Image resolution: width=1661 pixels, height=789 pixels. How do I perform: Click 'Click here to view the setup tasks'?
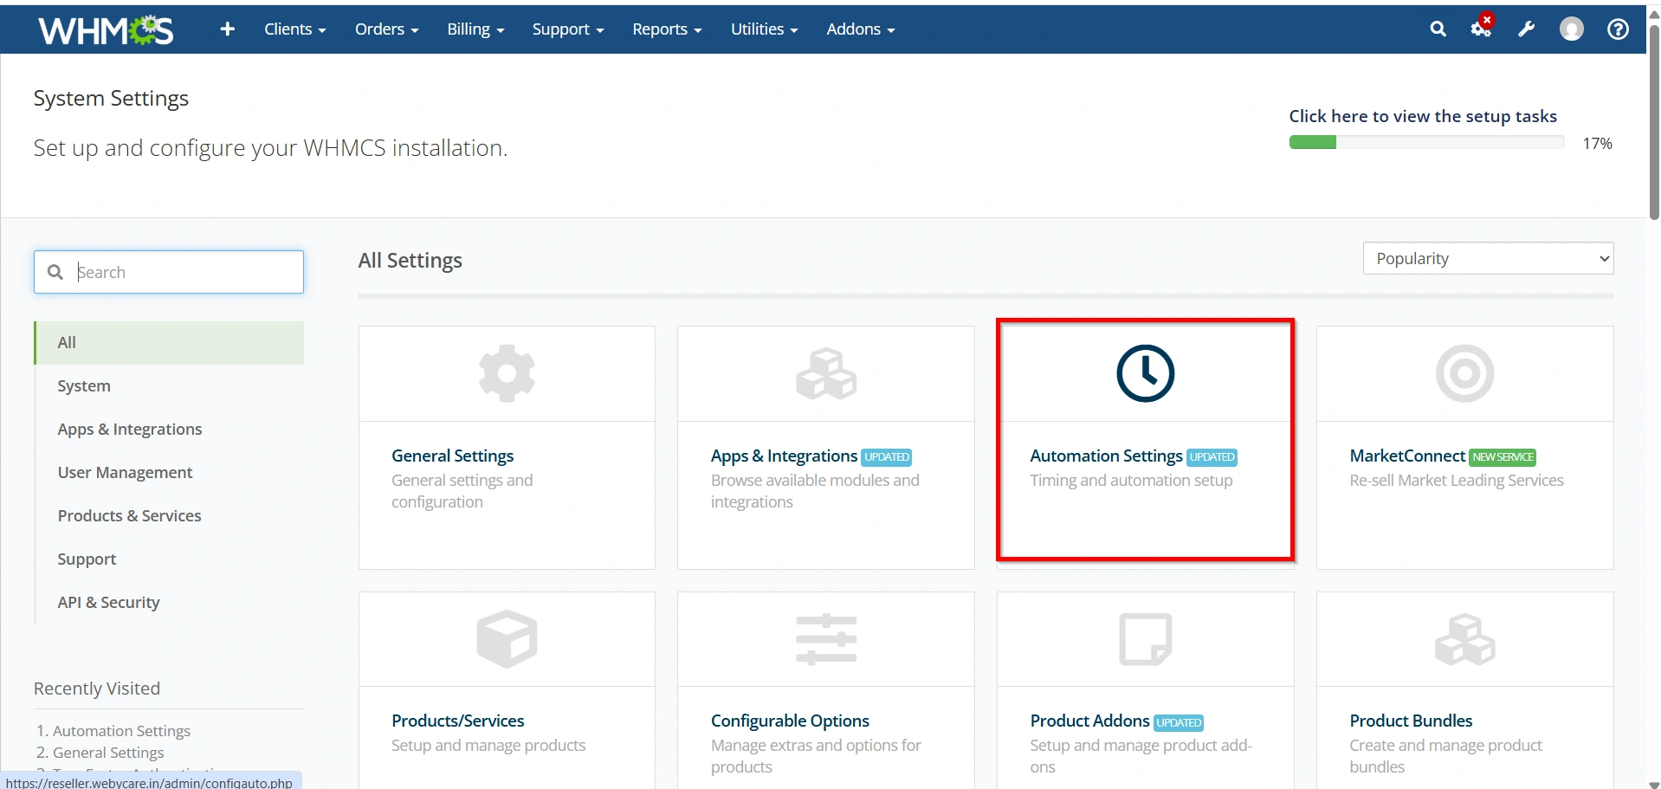click(1423, 116)
